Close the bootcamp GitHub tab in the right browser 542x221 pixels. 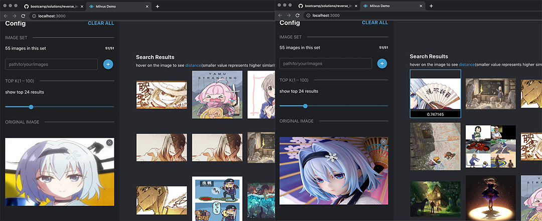pos(356,6)
